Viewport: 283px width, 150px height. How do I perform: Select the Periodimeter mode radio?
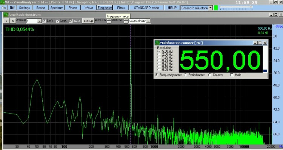pyautogui.click(x=185, y=75)
